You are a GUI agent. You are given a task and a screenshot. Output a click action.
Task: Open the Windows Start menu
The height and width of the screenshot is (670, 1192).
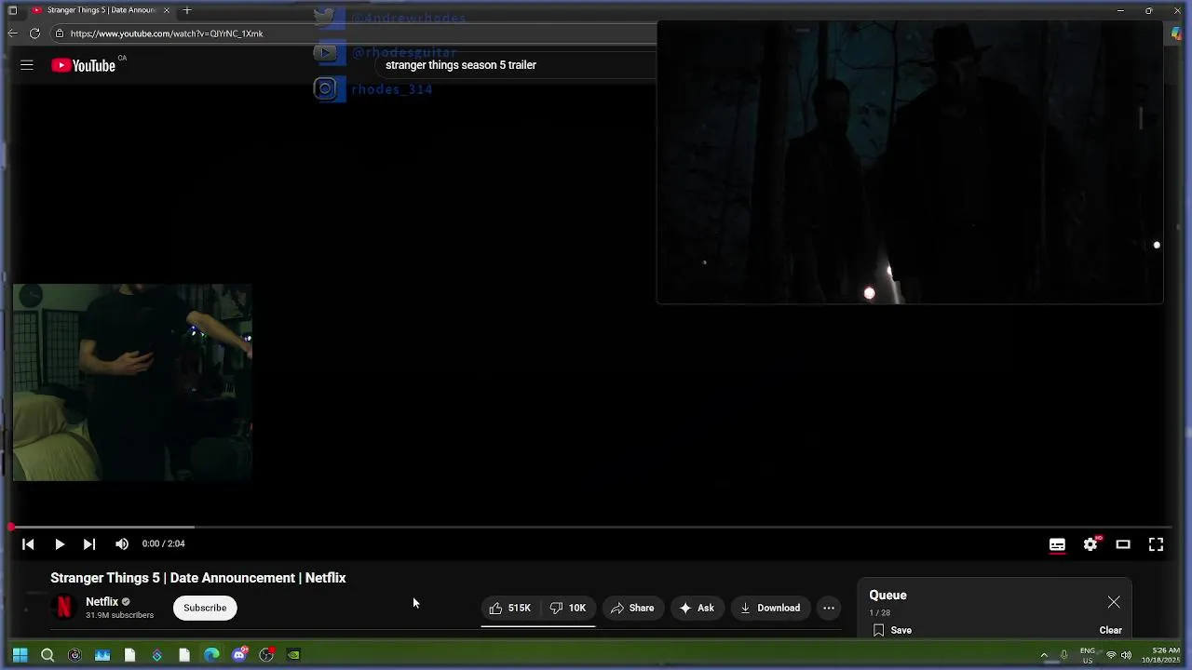[x=20, y=655]
